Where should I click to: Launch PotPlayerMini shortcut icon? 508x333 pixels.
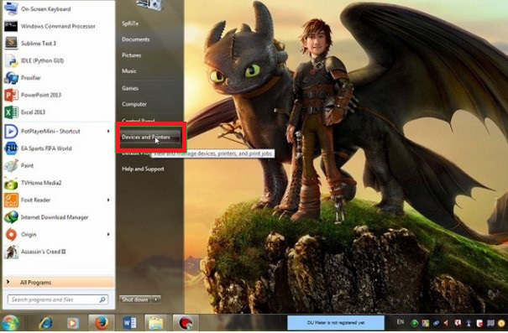click(x=11, y=131)
